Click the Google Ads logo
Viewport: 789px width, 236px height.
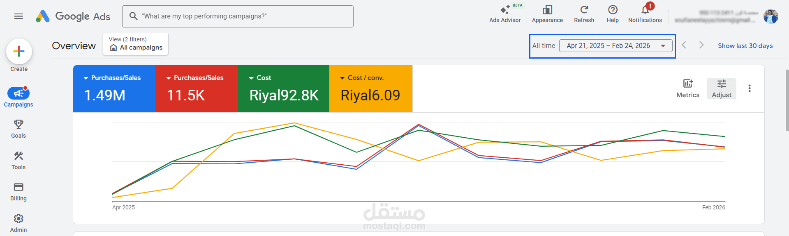click(x=73, y=16)
